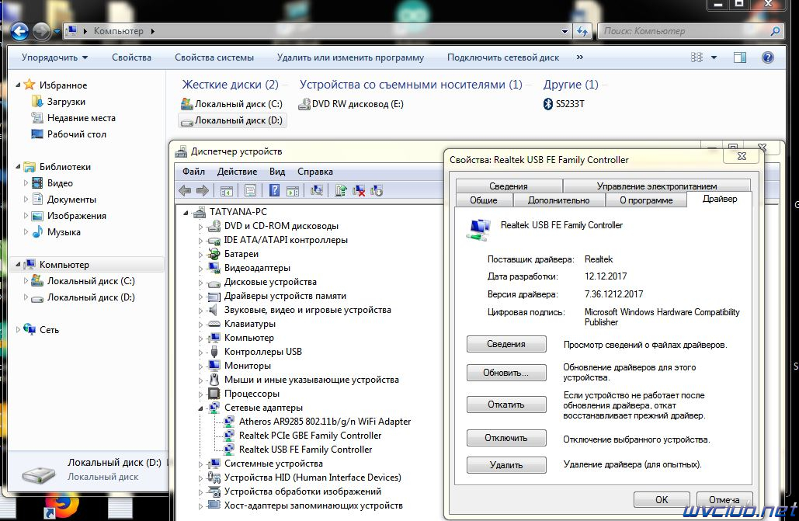The width and height of the screenshot is (799, 521).
Task: Click Explorer Help question mark icon
Action: click(x=767, y=57)
